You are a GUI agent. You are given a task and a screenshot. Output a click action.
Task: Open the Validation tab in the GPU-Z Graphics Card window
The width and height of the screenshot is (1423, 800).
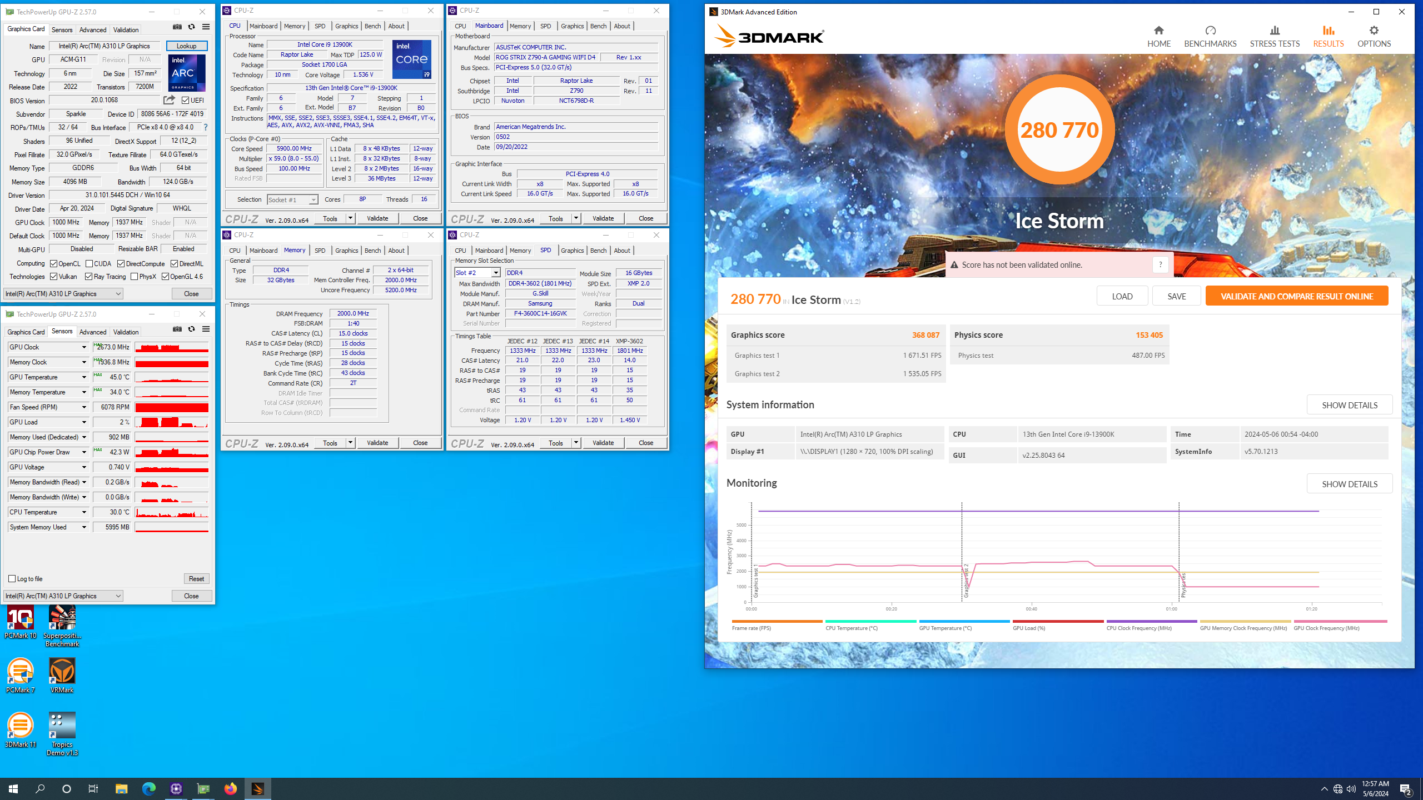tap(126, 30)
